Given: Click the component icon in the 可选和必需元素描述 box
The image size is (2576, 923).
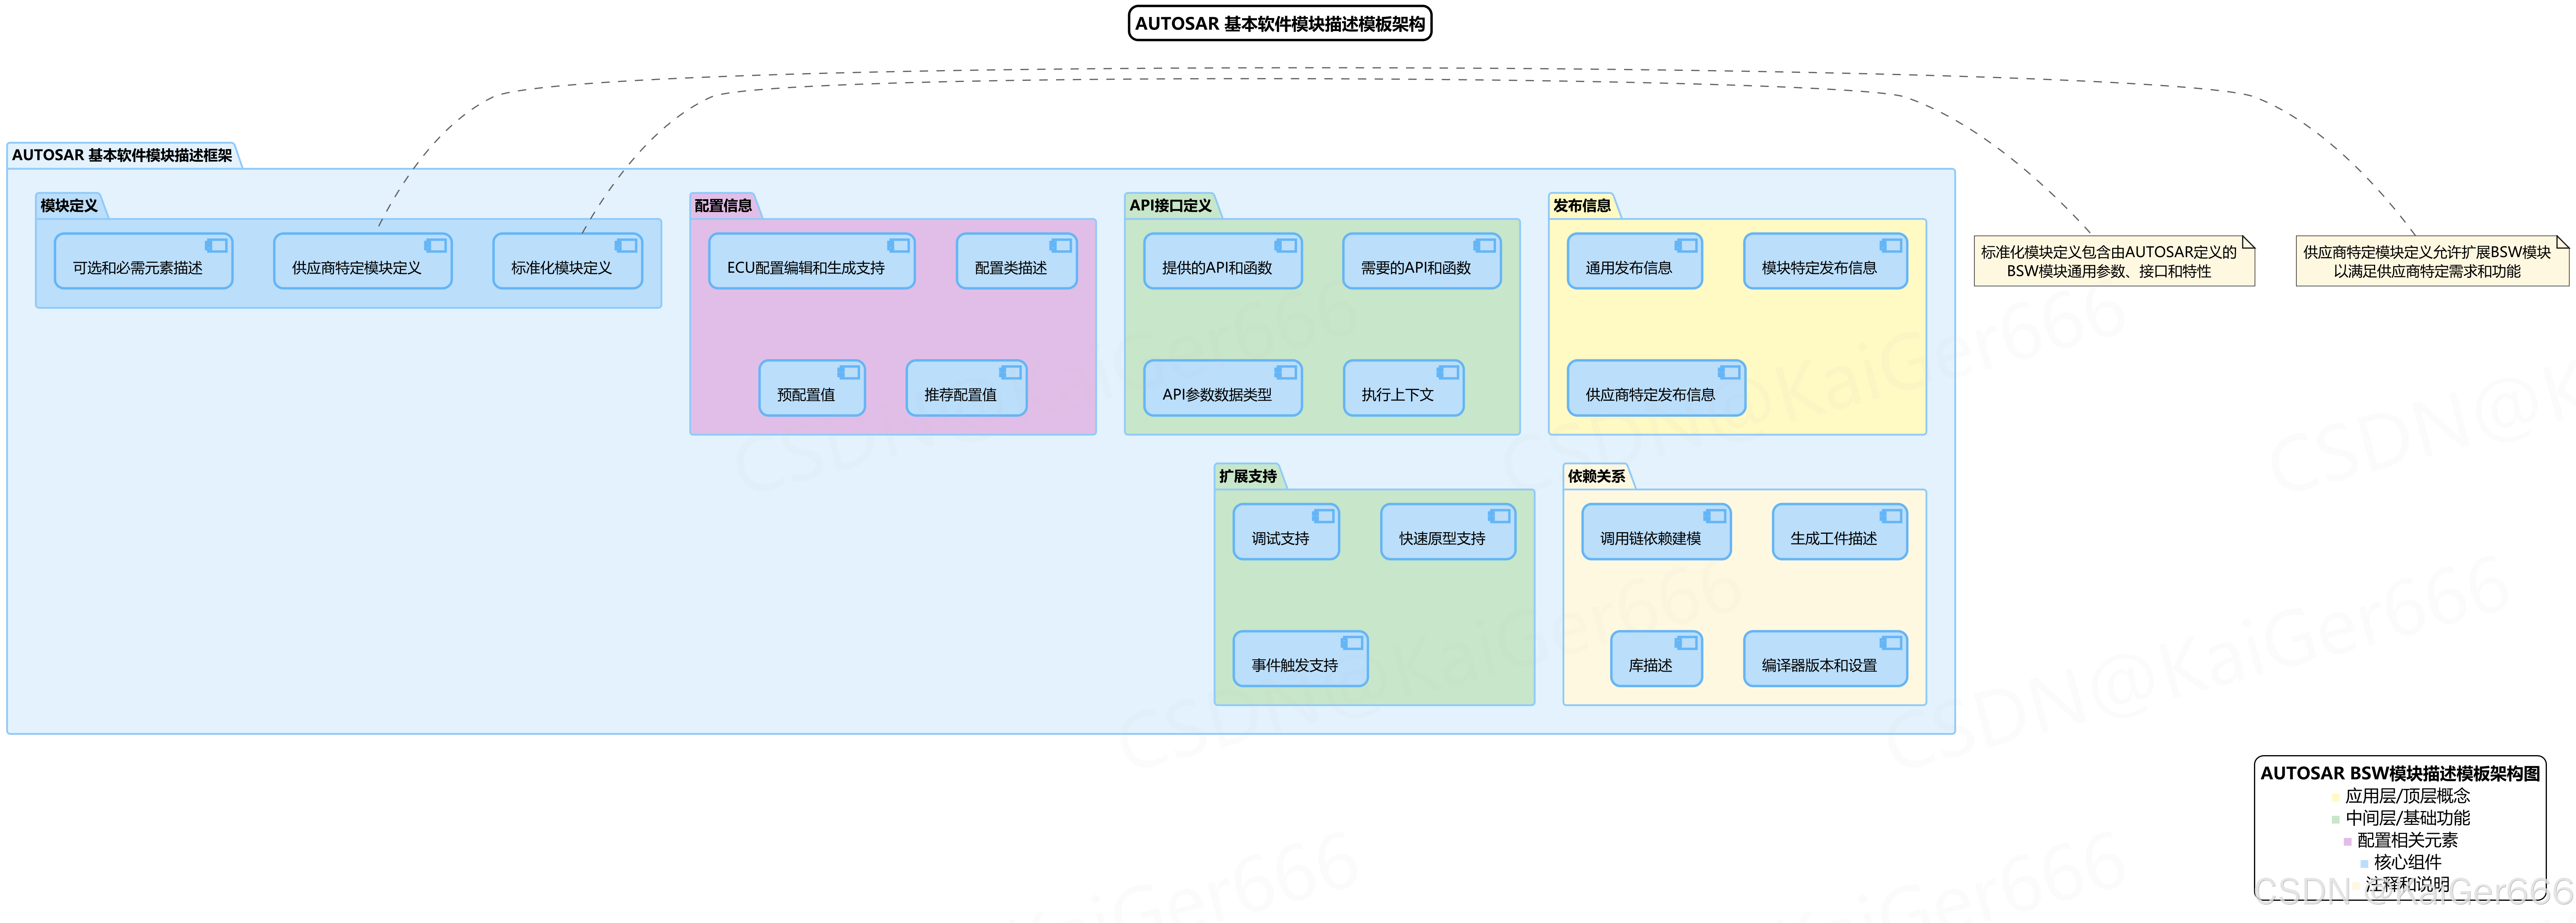Looking at the screenshot, I should (x=216, y=246).
